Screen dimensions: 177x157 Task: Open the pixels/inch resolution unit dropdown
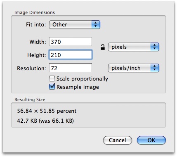pos(134,68)
